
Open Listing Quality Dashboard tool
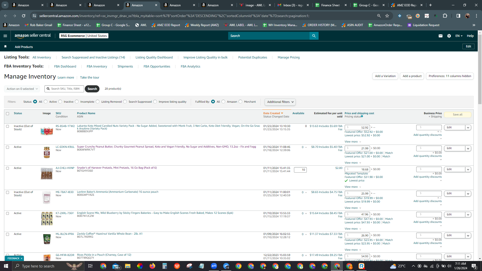tap(154, 57)
